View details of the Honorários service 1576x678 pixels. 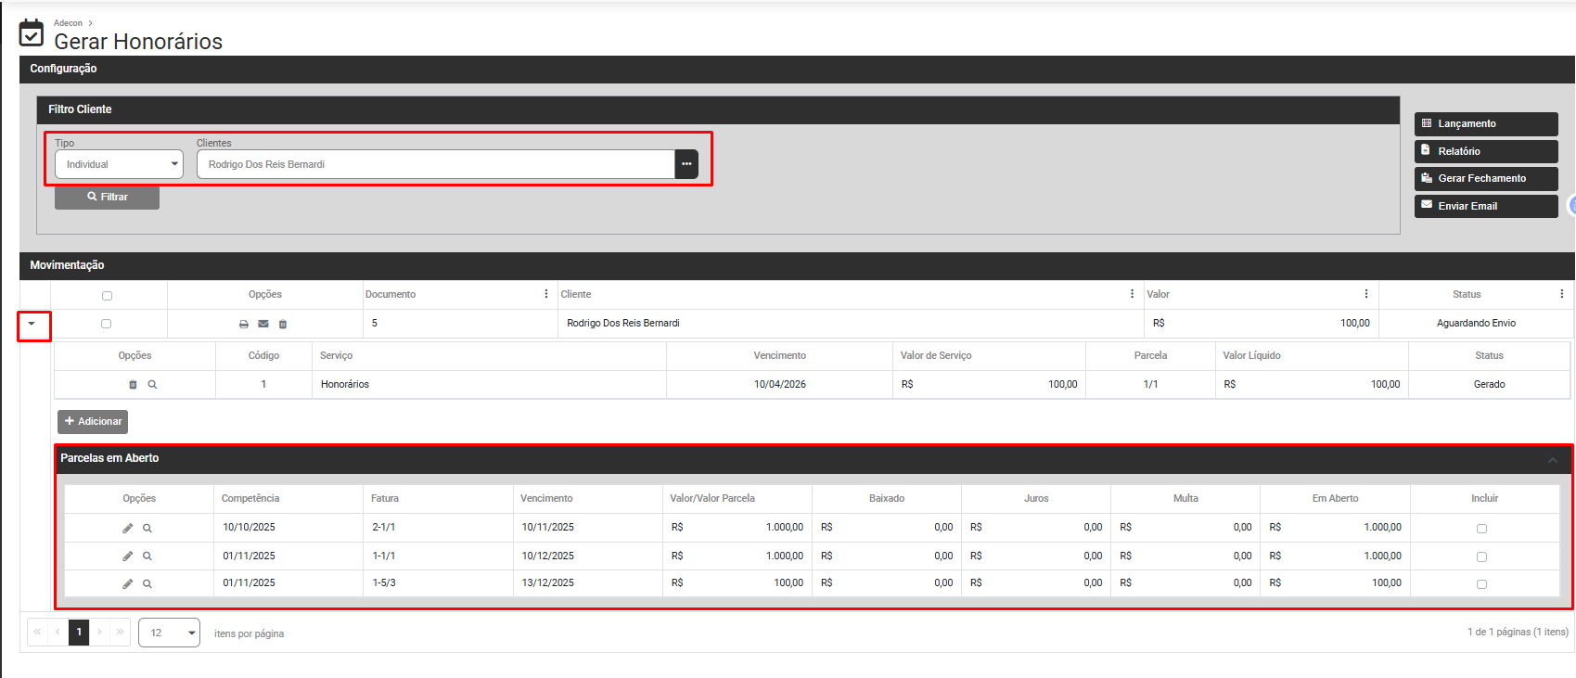coord(152,385)
